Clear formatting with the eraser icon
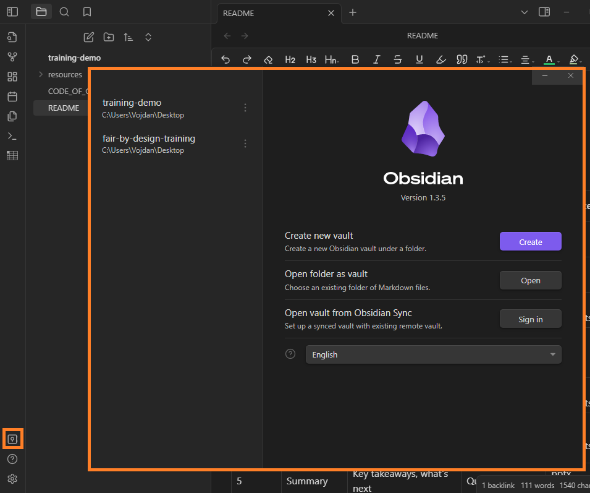Image resolution: width=590 pixels, height=493 pixels. coord(268,59)
